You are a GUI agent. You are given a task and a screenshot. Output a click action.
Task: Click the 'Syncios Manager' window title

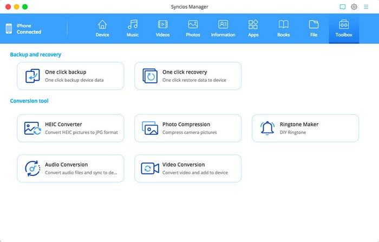click(x=190, y=7)
